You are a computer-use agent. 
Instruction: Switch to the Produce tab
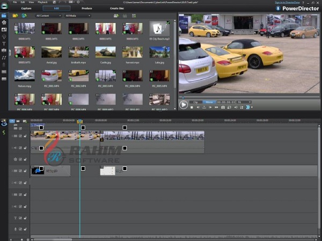87,9
